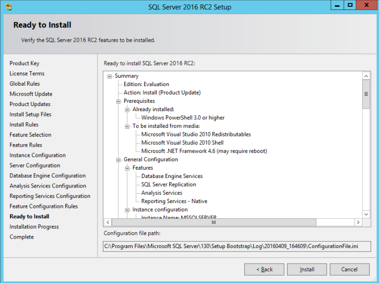Screen dimensions: 379x283
Task: Select the Server Configuration step
Action: pos(35,166)
